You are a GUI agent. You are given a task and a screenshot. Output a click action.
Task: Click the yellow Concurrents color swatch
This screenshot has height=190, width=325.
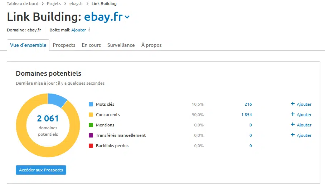(x=91, y=115)
